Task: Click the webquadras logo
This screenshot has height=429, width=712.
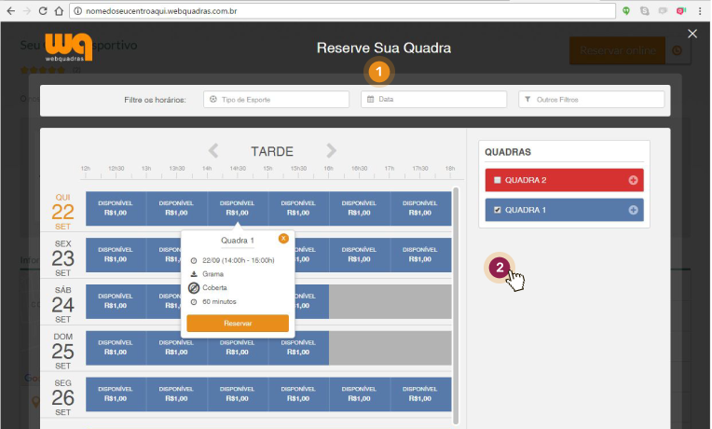Action: pos(68,46)
